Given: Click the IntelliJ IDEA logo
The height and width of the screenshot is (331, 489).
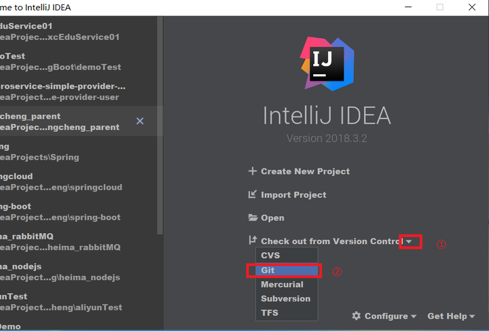Looking at the screenshot, I should (x=327, y=64).
